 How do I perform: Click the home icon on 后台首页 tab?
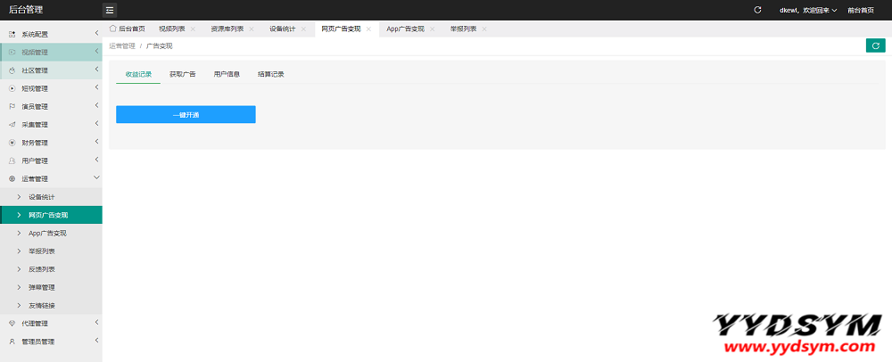113,29
